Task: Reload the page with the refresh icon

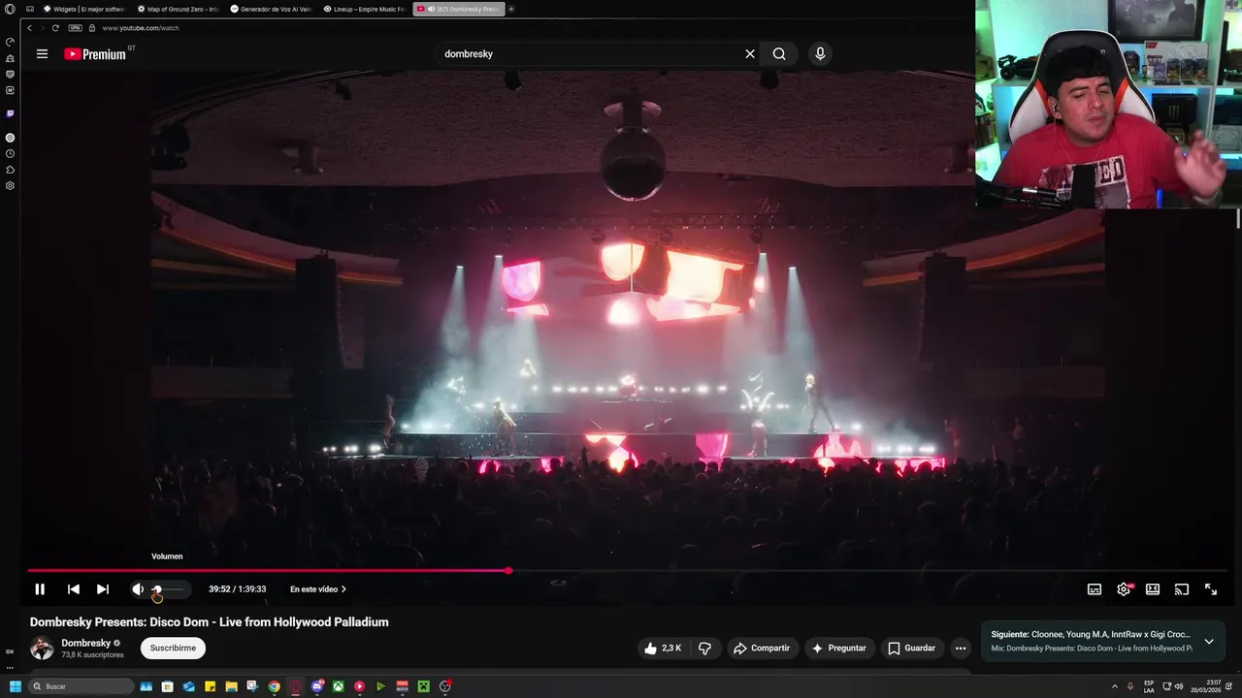Action: 55,28
